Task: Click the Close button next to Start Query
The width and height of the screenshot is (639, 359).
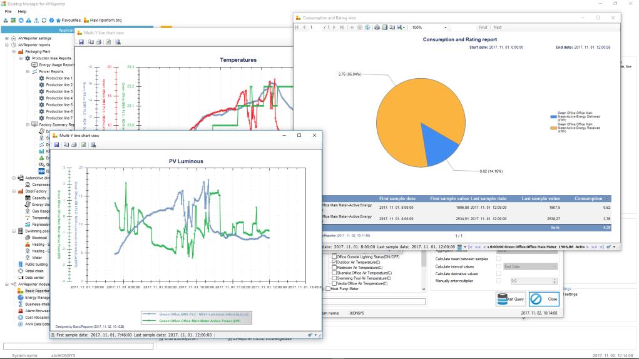Action: tap(544, 299)
